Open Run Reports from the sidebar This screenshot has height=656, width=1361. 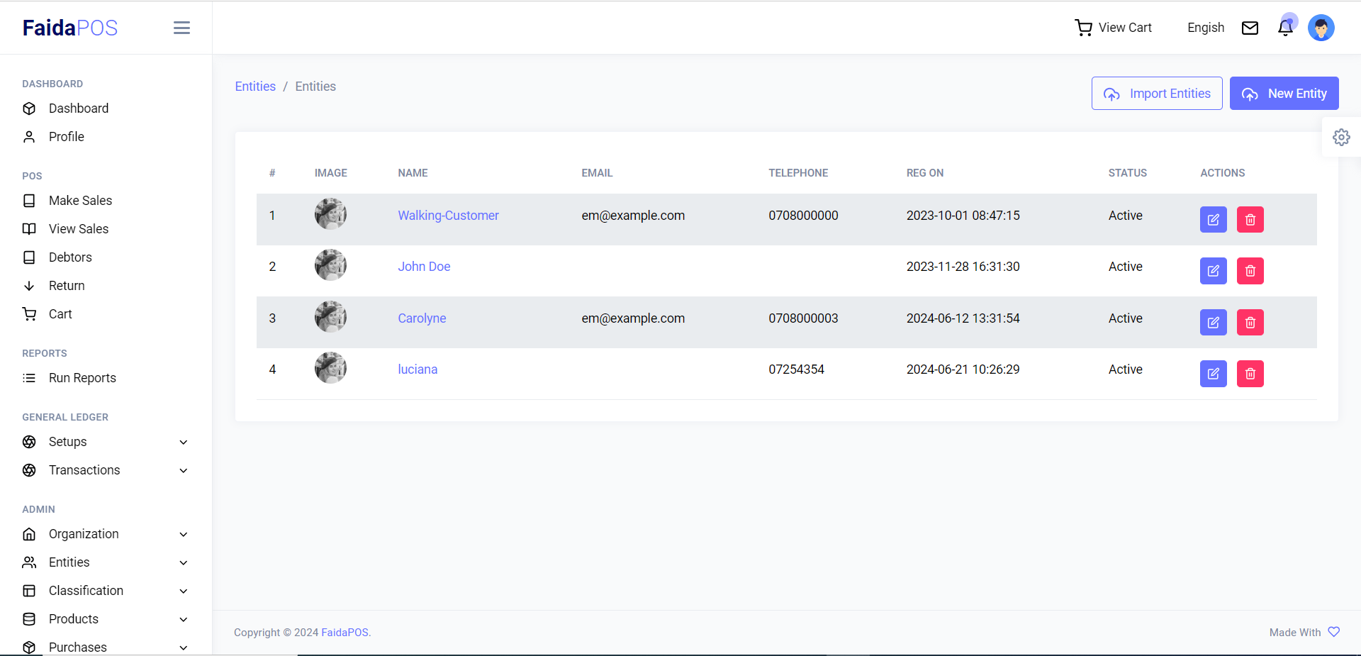click(x=82, y=378)
